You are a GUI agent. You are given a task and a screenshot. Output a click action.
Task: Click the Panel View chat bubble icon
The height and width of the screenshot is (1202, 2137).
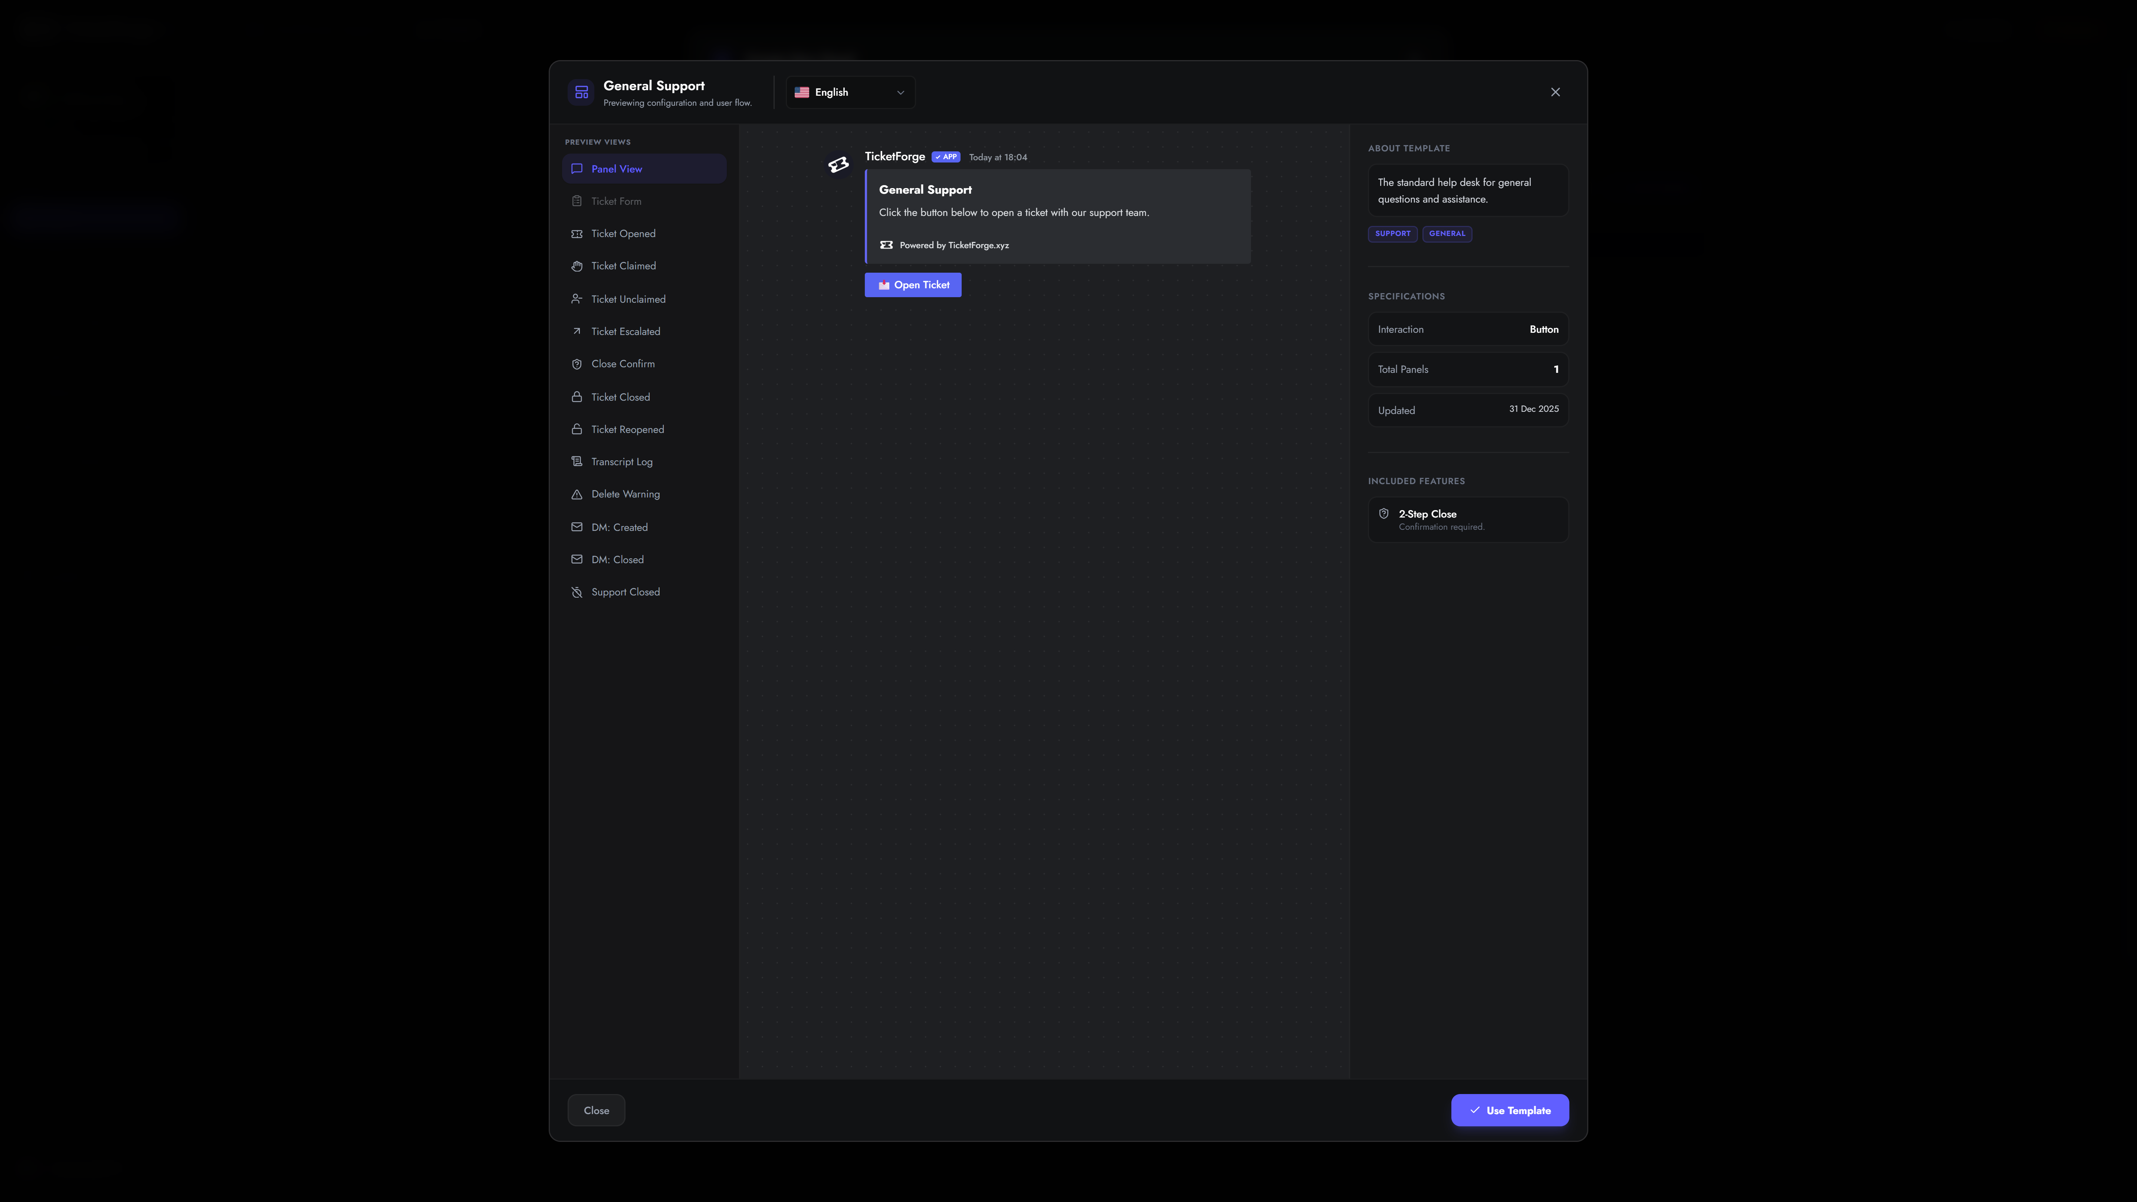coord(577,168)
